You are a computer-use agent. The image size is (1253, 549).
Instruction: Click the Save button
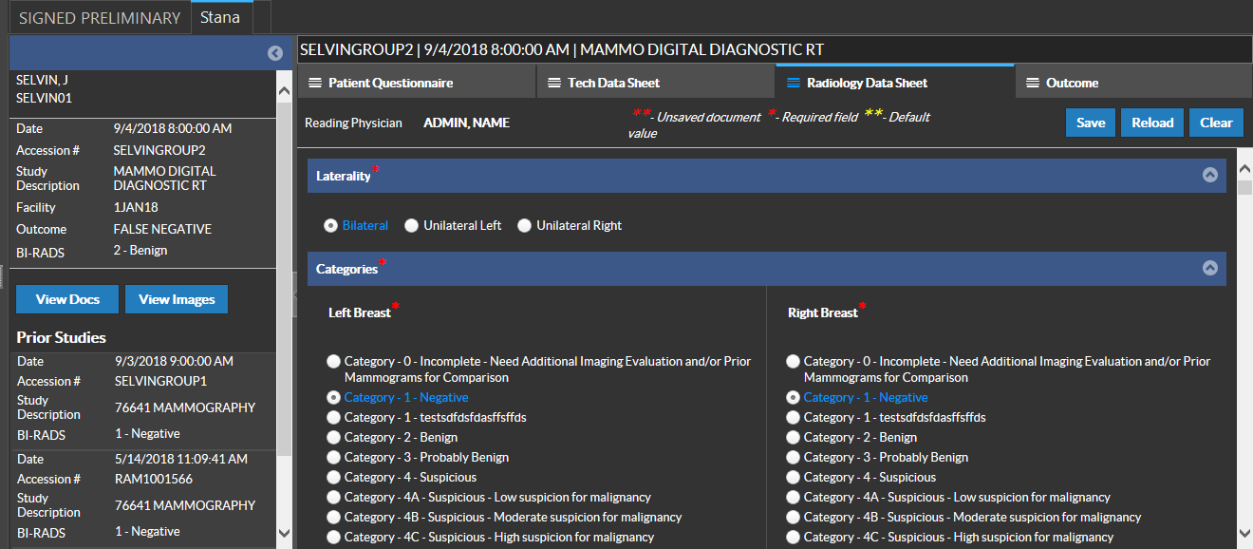click(1090, 123)
